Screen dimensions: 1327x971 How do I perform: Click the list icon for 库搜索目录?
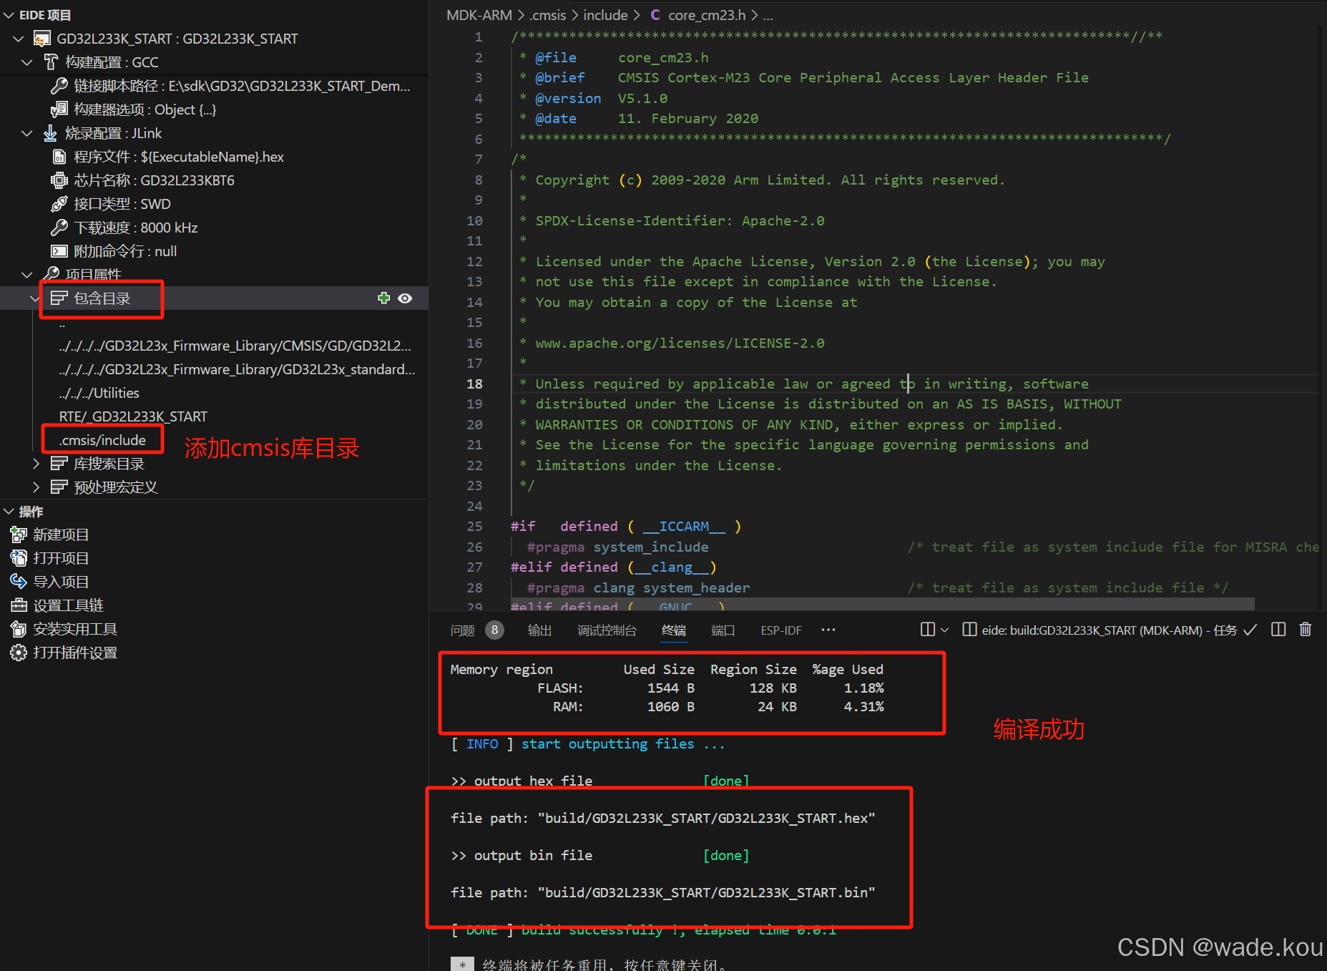coord(59,464)
